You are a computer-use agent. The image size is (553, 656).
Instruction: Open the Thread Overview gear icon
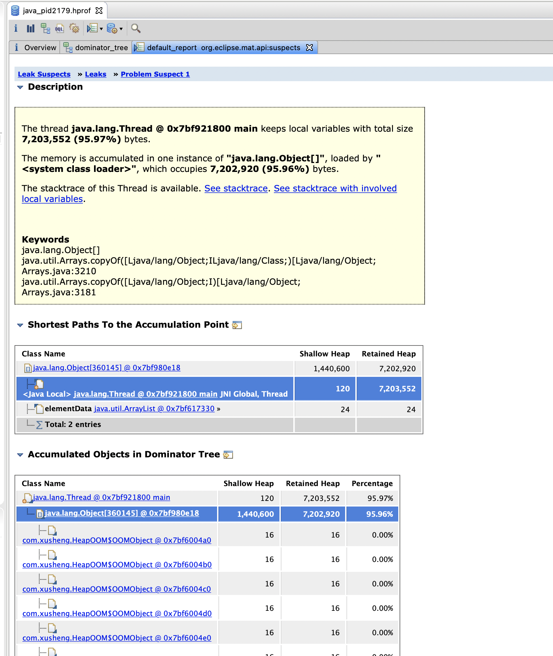click(74, 28)
